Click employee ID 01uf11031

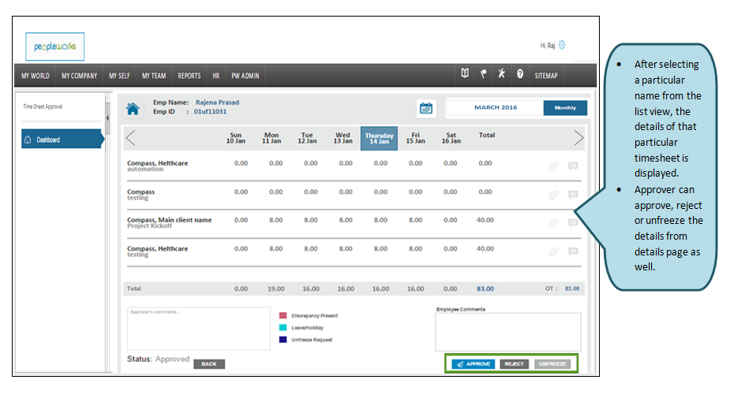click(211, 112)
